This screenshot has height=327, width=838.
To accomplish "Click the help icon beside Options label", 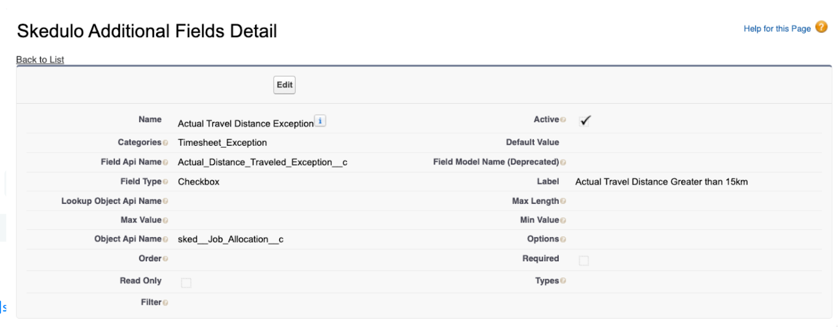I will (x=563, y=239).
